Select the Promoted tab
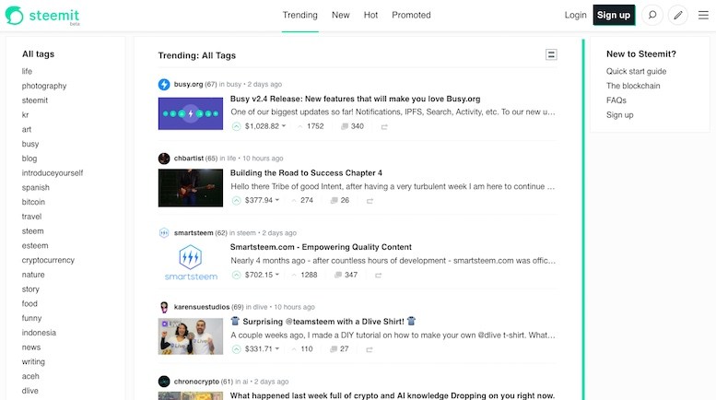Screen dimensions: 716x400 [411, 15]
